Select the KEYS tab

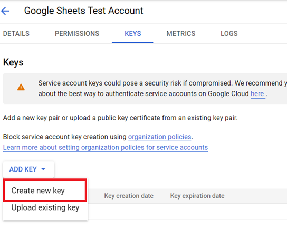133,33
